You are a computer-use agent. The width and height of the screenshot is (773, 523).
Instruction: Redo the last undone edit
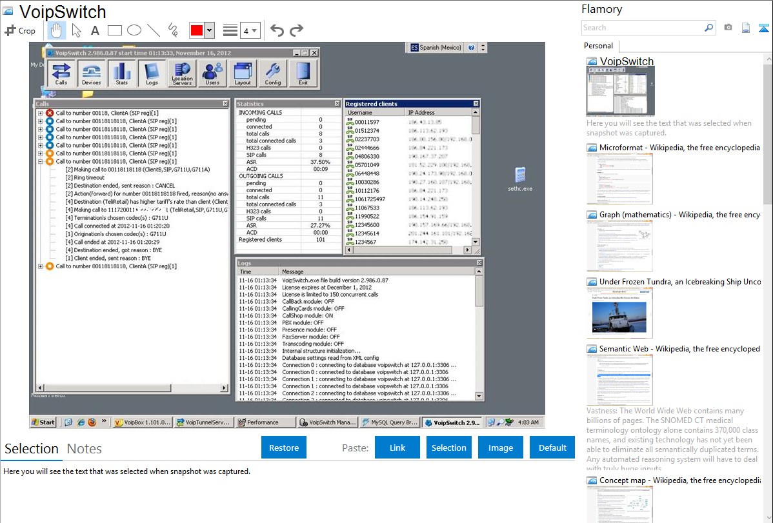coord(296,30)
